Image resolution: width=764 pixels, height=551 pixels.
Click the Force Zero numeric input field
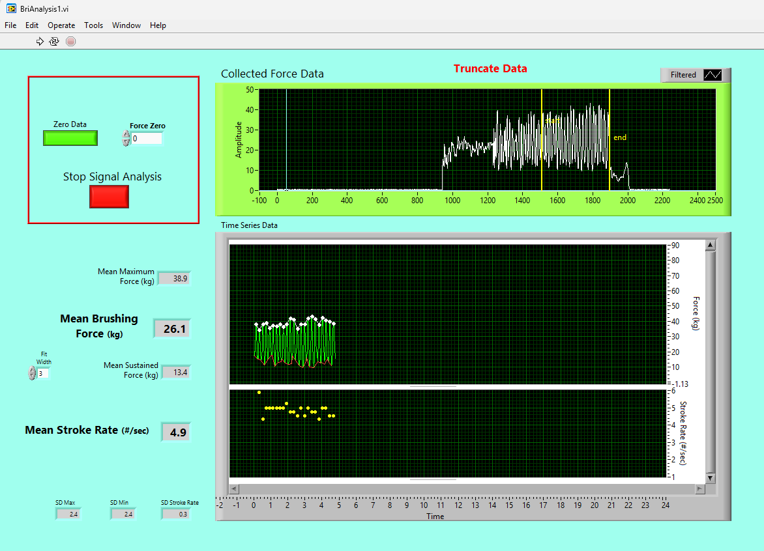pyautogui.click(x=147, y=139)
